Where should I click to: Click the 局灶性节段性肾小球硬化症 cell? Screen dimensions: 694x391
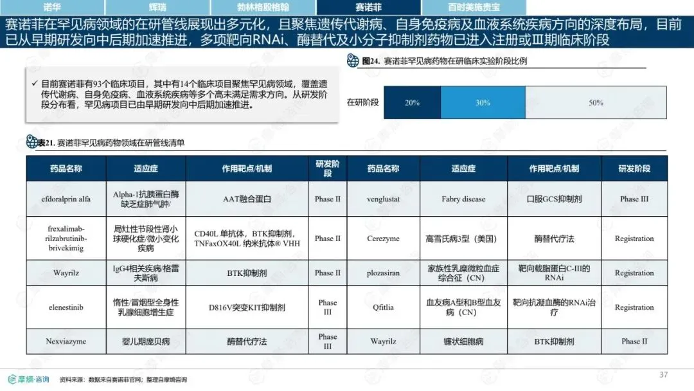point(146,238)
